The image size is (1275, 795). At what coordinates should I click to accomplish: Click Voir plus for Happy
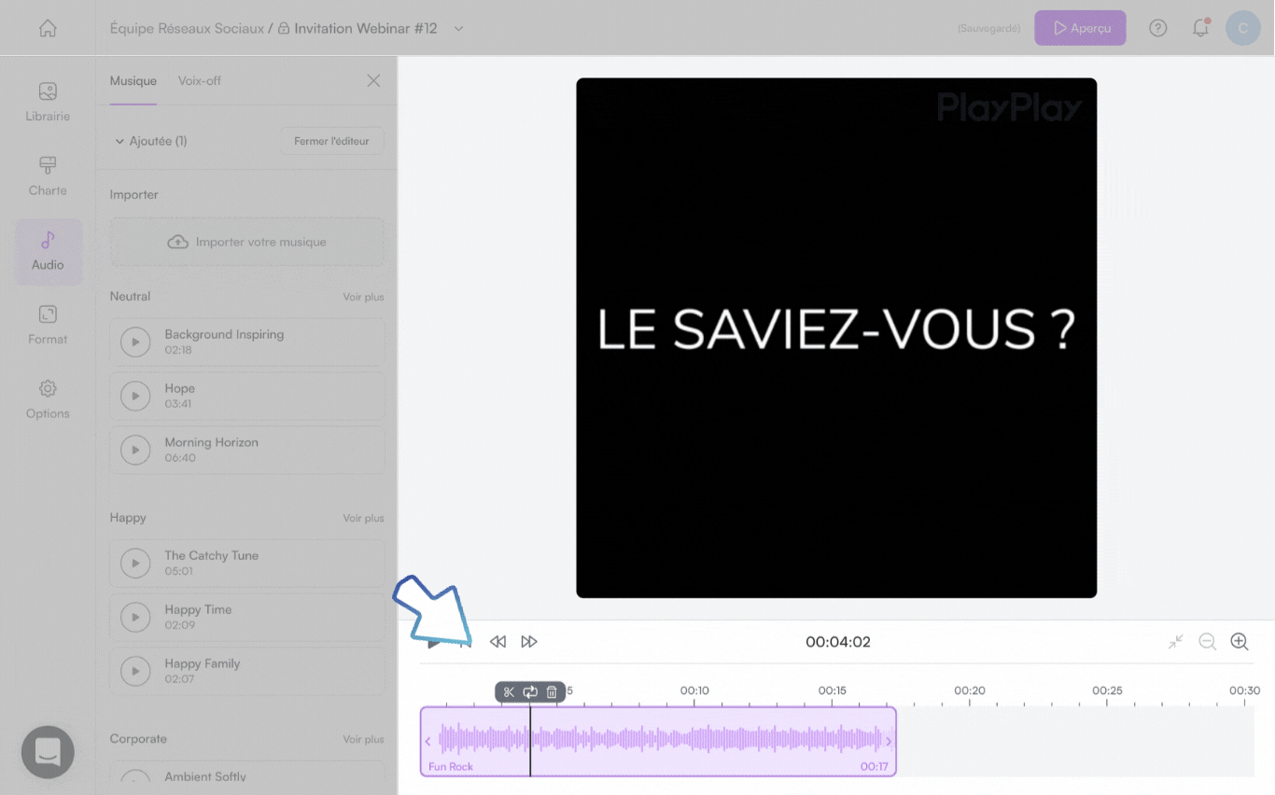coord(363,518)
